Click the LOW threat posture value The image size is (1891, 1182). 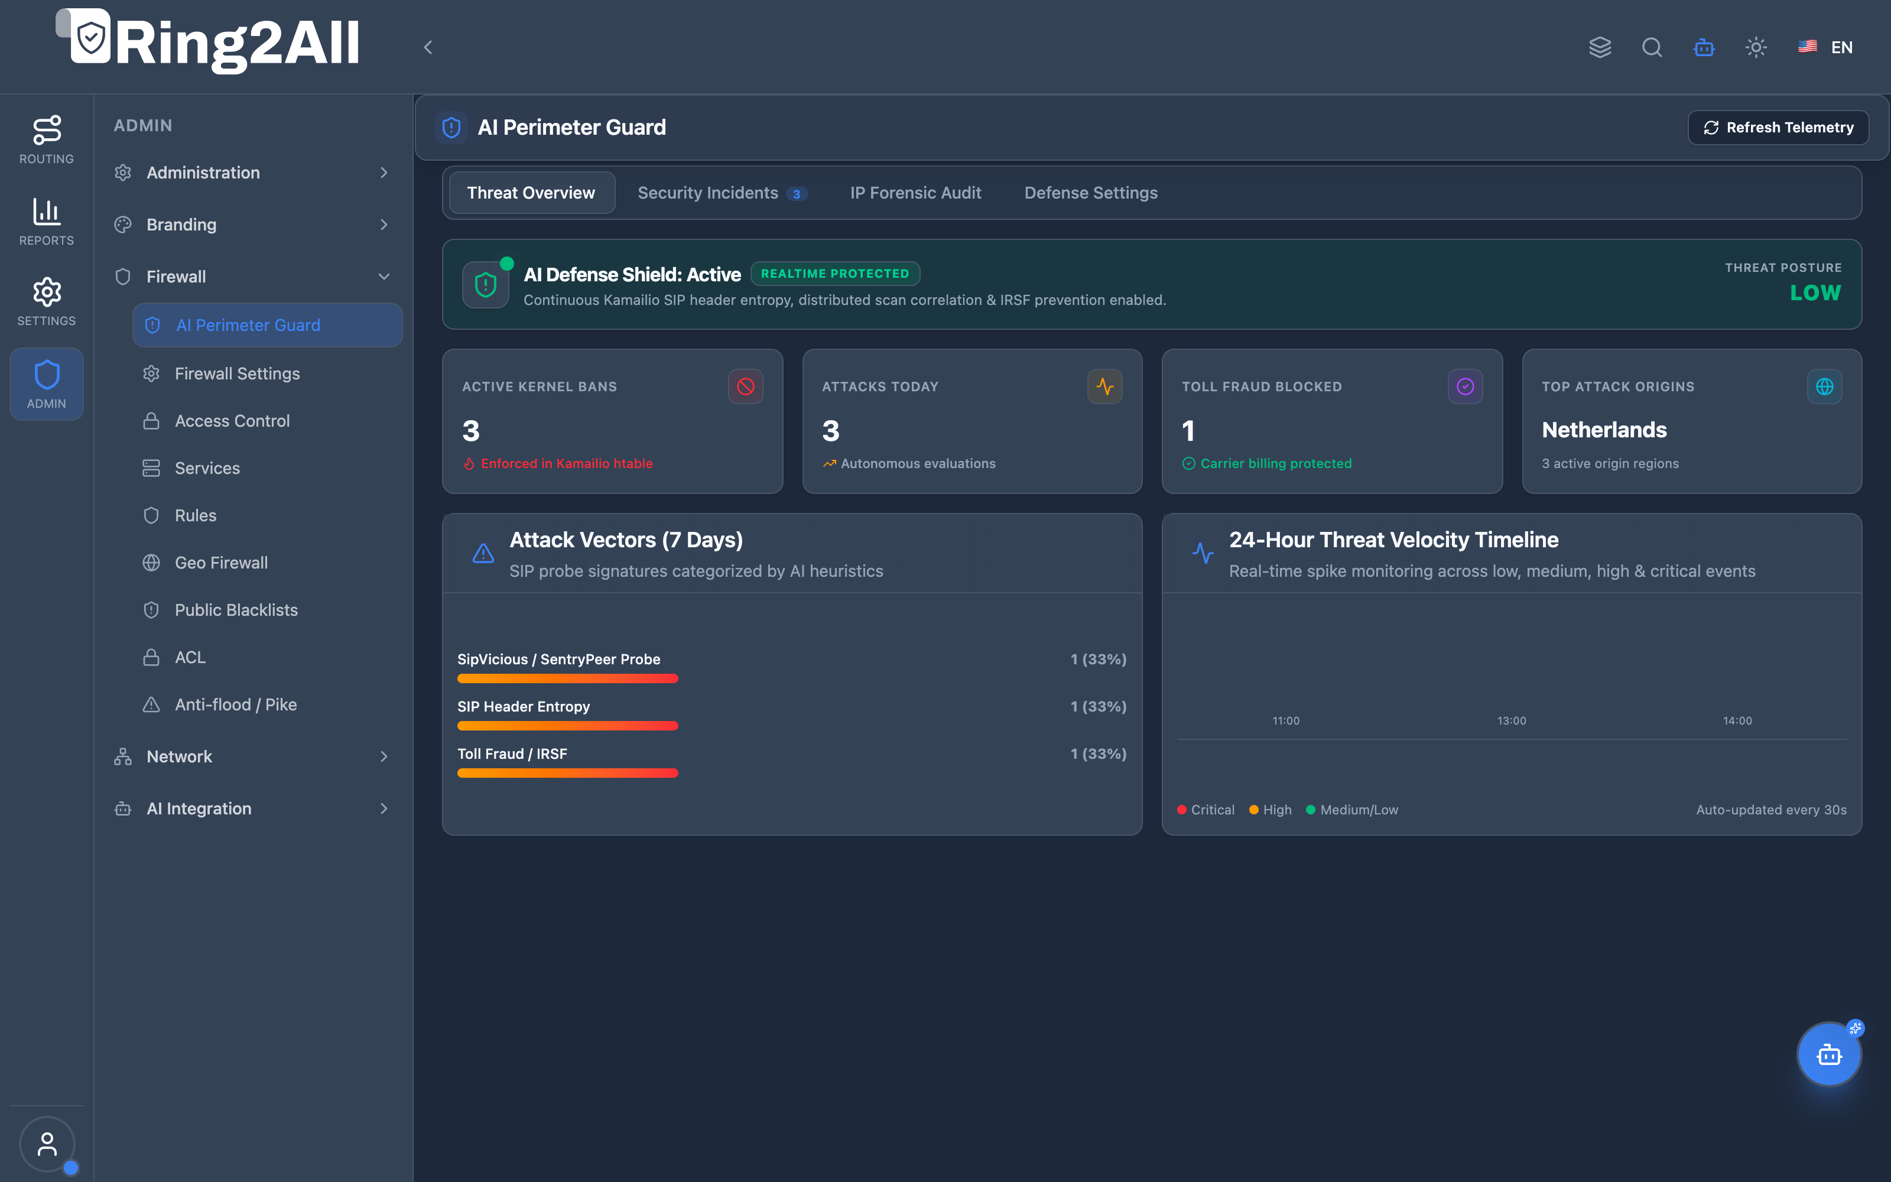[1815, 293]
